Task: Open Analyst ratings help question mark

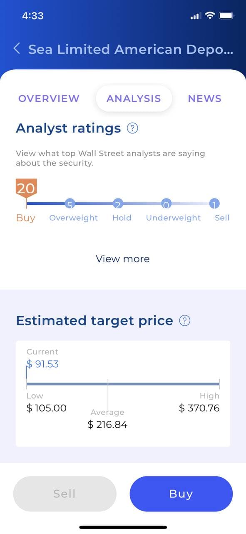Action: click(132, 128)
